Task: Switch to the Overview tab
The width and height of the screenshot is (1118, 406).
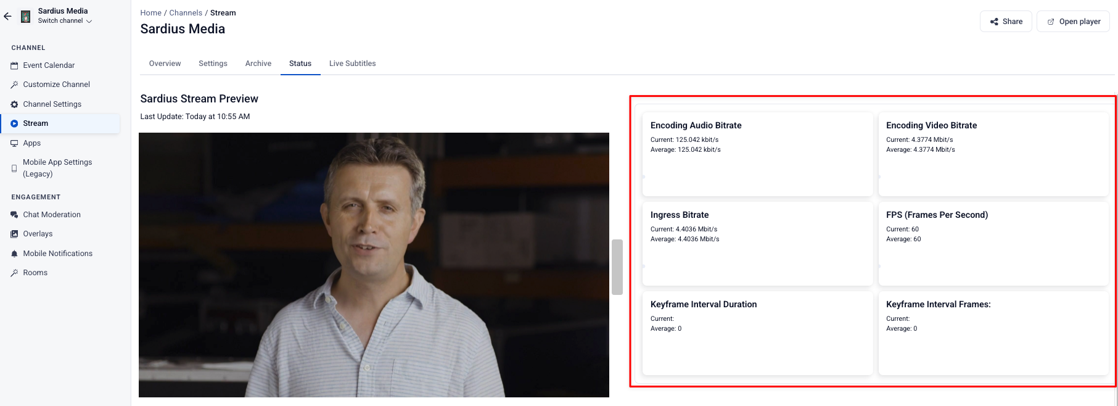Action: (165, 64)
